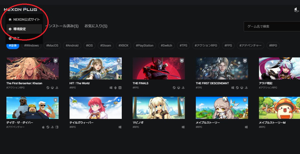Click Windows icon under マビノギ
This screenshot has height=154, width=300.
tap(183, 127)
